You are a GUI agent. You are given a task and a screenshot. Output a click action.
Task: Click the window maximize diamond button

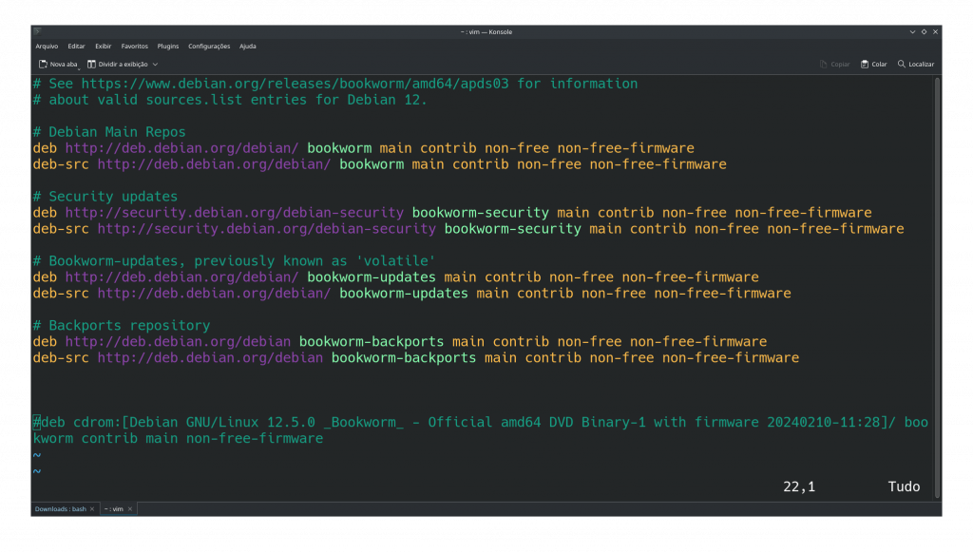pos(924,31)
